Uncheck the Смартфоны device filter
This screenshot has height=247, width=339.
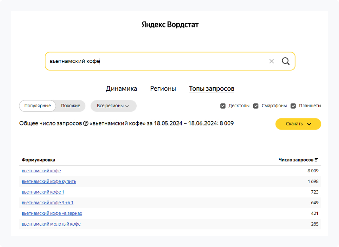click(256, 106)
